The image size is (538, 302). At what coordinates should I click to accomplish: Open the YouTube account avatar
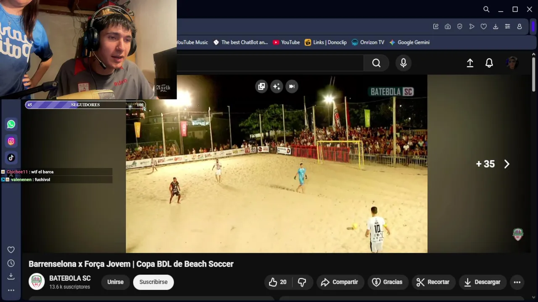point(512,63)
